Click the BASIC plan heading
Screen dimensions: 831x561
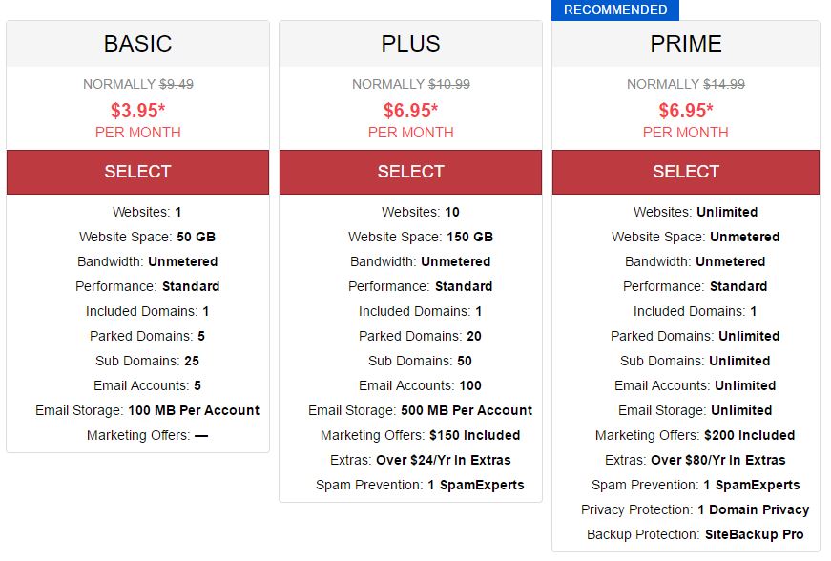tap(137, 44)
